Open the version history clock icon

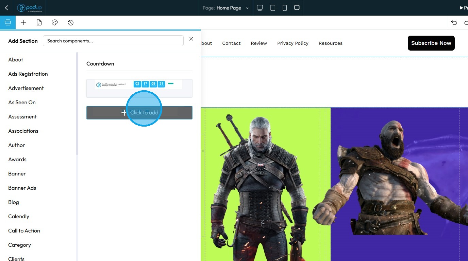[x=70, y=22]
